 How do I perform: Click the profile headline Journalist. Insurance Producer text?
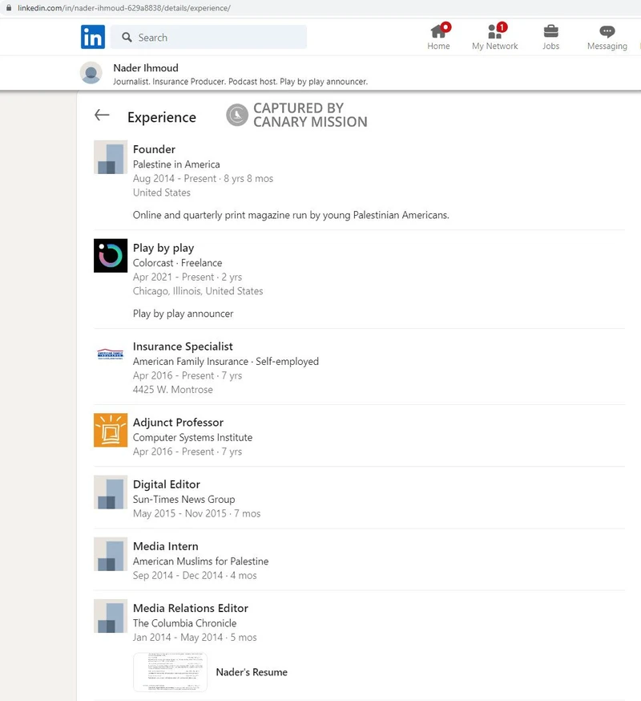point(240,81)
